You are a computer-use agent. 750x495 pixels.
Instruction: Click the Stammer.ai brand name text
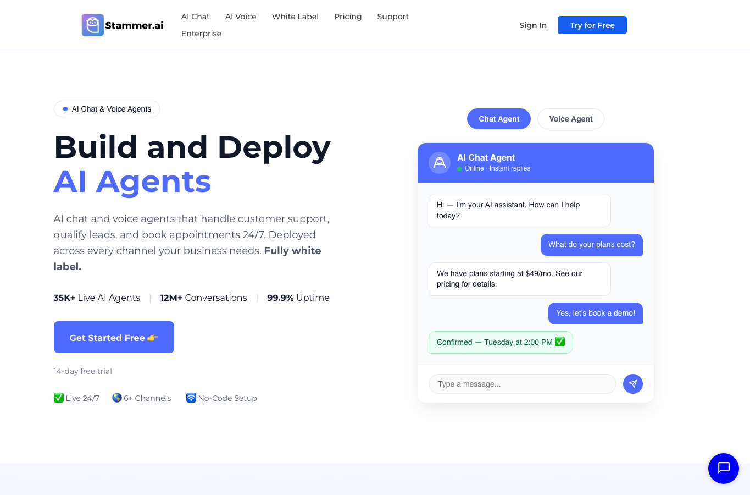pos(134,25)
